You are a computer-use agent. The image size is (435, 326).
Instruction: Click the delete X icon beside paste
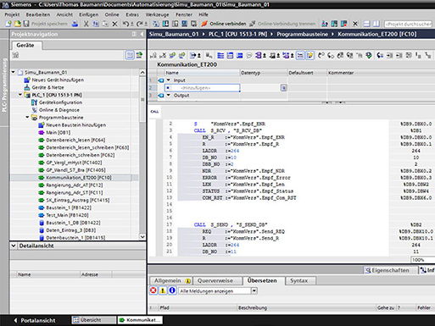114,24
